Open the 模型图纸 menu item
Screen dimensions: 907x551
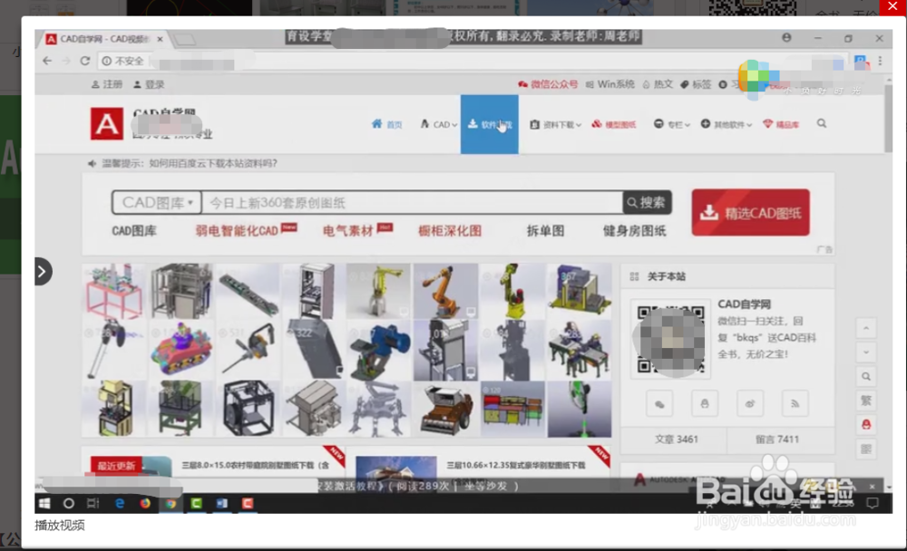pos(614,124)
